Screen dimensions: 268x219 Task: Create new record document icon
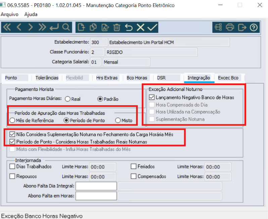tap(81, 27)
